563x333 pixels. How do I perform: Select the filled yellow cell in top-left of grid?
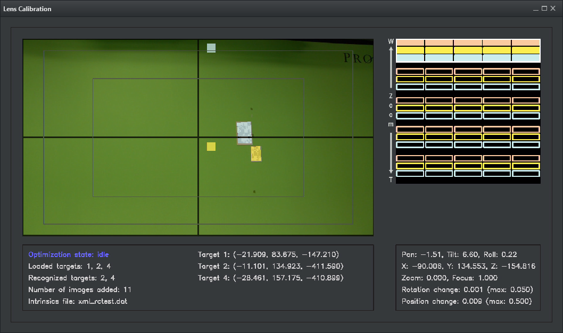point(410,50)
